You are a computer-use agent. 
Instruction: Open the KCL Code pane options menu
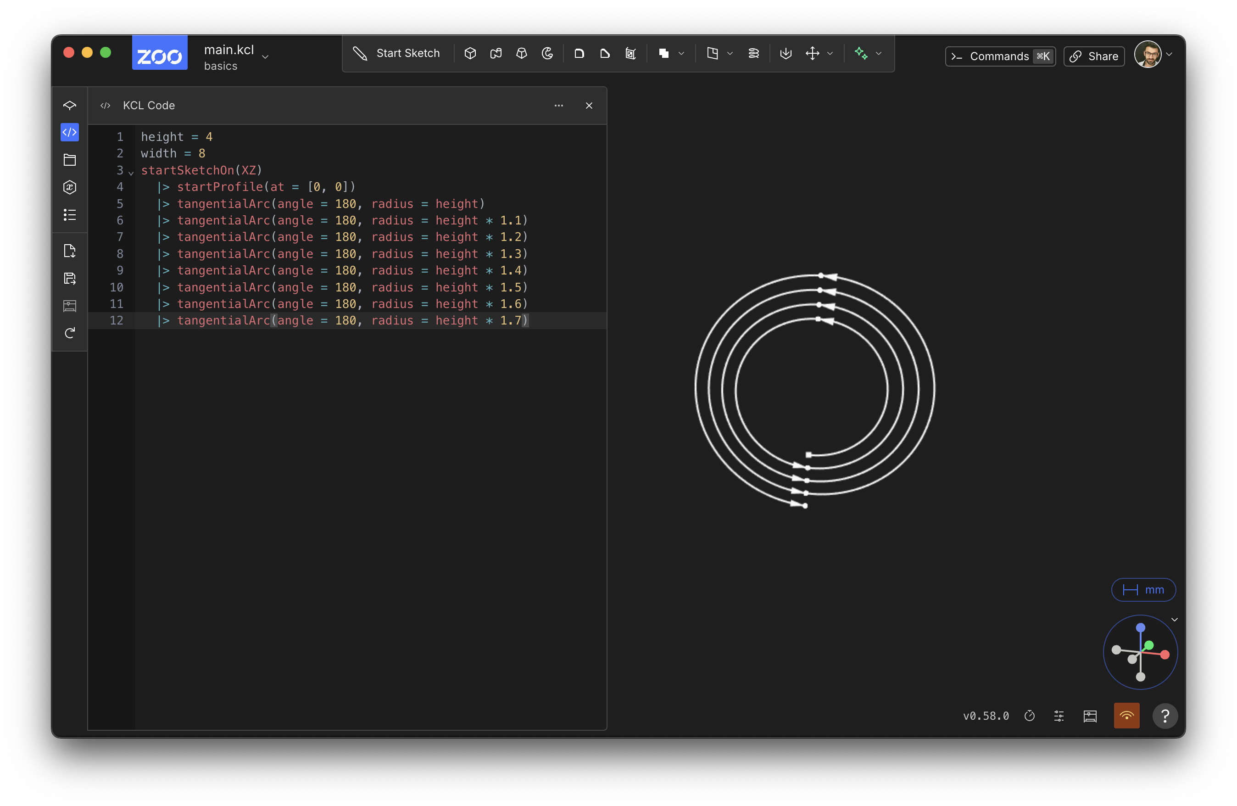point(559,106)
